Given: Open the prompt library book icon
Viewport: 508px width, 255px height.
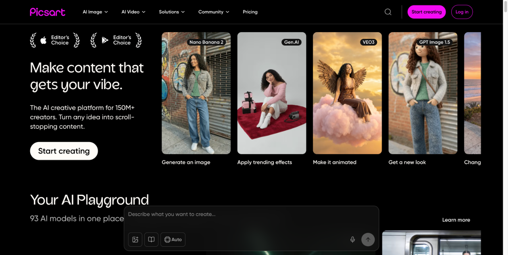Looking at the screenshot, I should click(x=151, y=240).
